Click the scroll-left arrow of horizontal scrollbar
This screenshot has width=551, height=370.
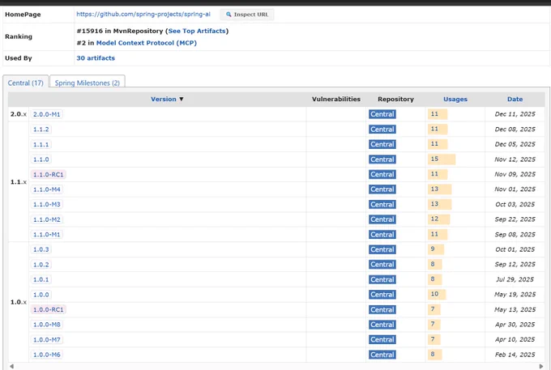[11, 367]
